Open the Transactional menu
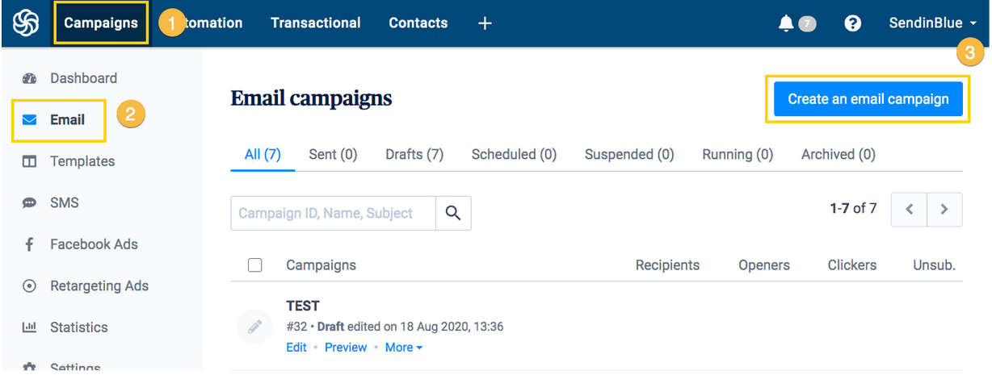Viewport: 992px width, 379px height. click(x=316, y=23)
